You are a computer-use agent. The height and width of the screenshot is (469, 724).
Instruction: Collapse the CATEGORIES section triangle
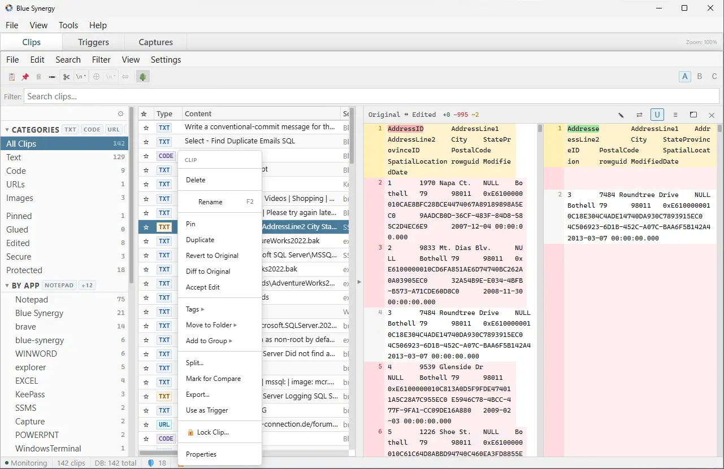[x=7, y=130]
